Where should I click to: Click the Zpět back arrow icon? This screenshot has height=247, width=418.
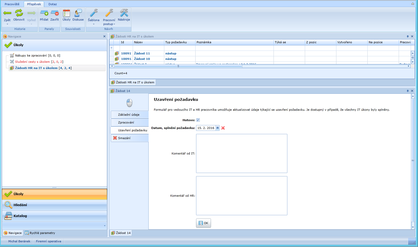click(x=7, y=13)
